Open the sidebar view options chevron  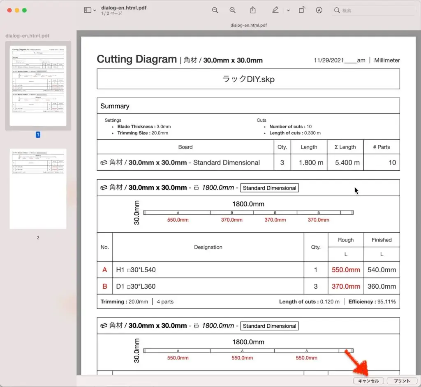95,10
